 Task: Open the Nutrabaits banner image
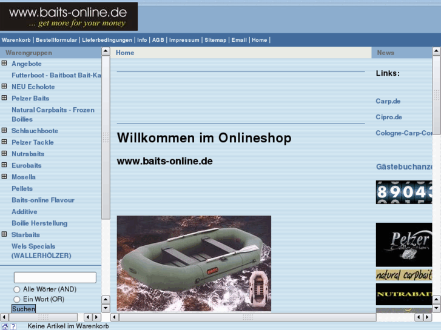[404, 294]
